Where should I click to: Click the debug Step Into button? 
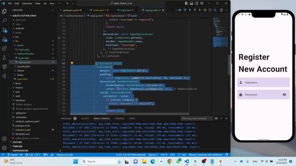tap(190, 10)
